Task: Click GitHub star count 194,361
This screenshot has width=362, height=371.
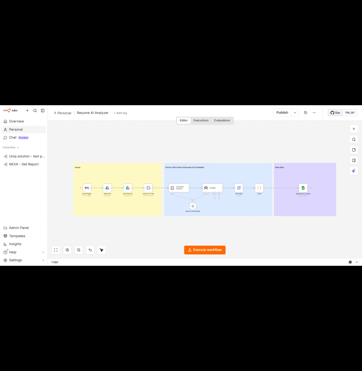Action: click(350, 113)
